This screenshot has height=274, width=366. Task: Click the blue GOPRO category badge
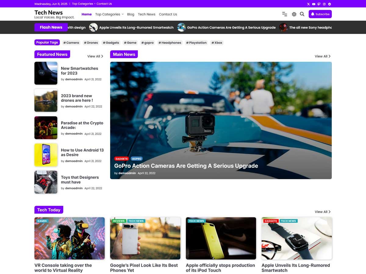(x=137, y=159)
